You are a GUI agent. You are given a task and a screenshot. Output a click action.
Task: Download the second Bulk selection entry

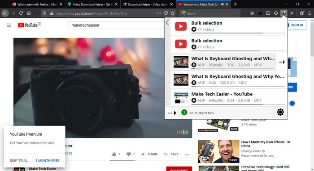[x=194, y=47]
